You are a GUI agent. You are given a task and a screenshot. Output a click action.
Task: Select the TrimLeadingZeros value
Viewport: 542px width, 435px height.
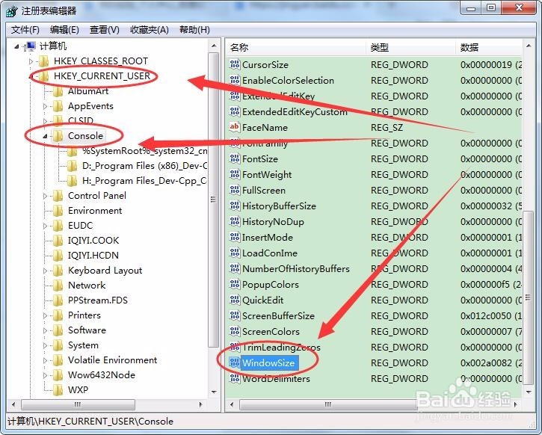281,348
